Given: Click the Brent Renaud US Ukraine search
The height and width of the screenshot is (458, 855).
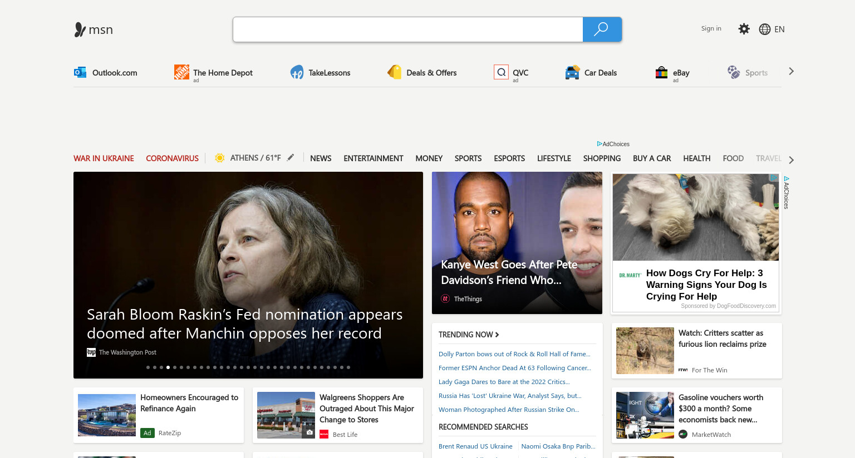Looking at the screenshot, I should click(475, 446).
